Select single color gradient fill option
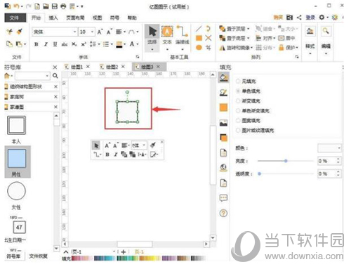Viewport: 351px width, 269px height. 238,110
